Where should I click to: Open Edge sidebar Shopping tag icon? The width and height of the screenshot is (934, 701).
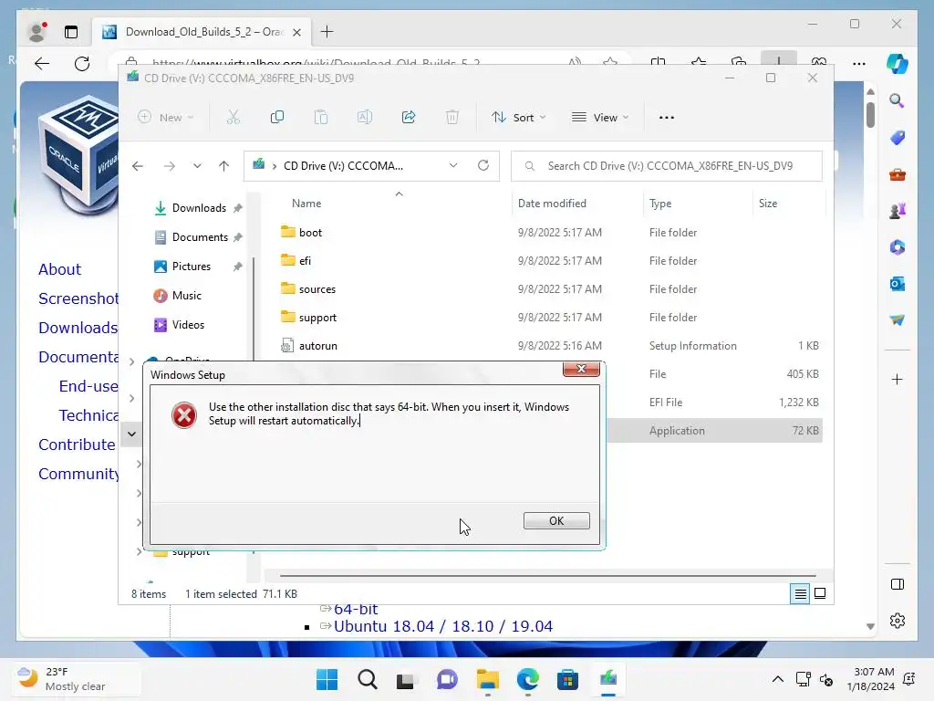[898, 138]
